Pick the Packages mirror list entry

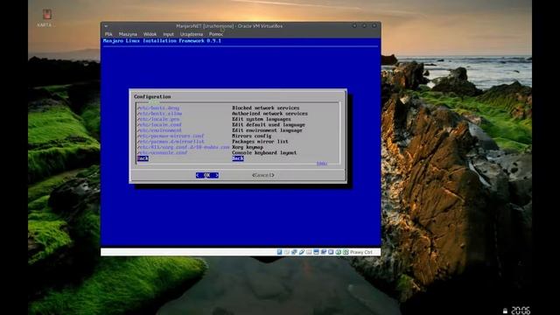point(213,142)
